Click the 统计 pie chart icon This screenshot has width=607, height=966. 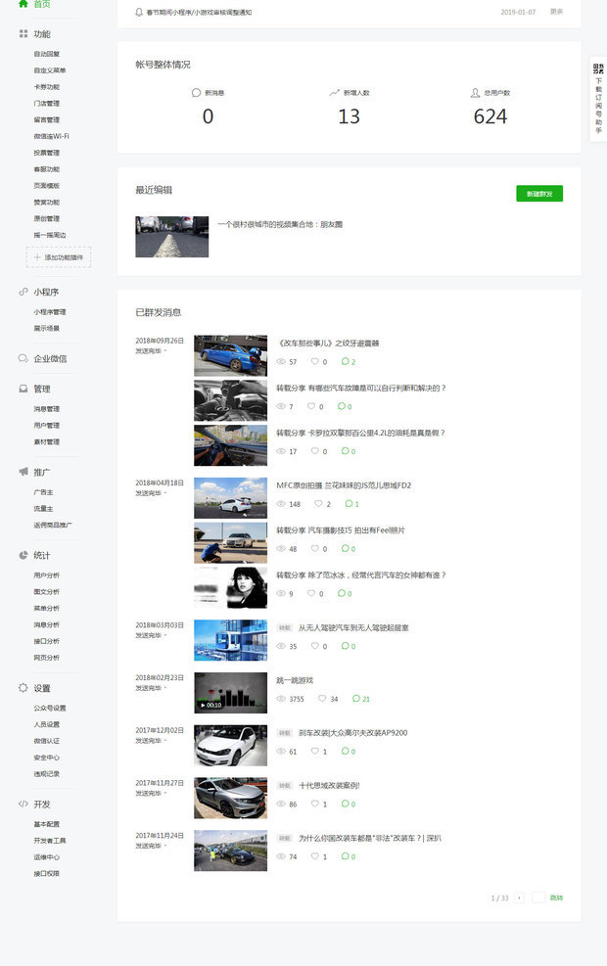(x=23, y=555)
